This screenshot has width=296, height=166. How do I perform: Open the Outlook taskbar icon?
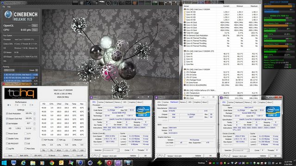(x=61, y=163)
